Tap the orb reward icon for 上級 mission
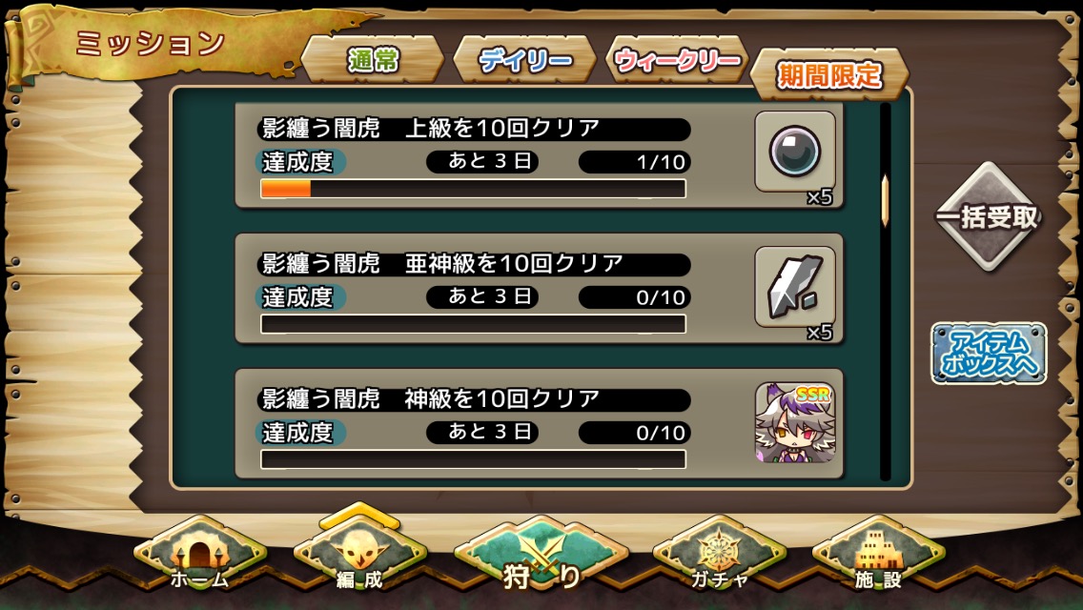Viewport: 1083px width, 610px height. [x=795, y=152]
